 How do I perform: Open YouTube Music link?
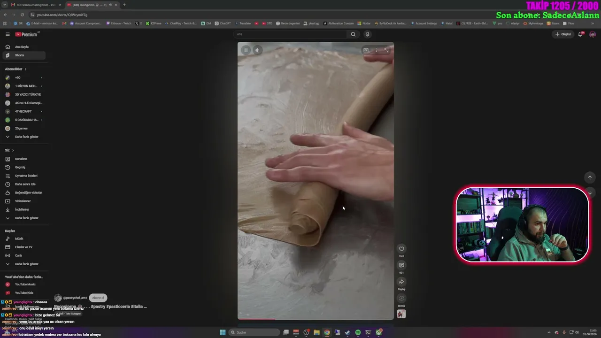(x=23, y=284)
